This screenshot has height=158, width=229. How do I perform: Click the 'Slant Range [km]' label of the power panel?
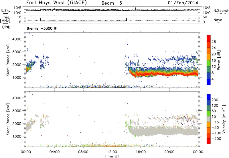8,60
